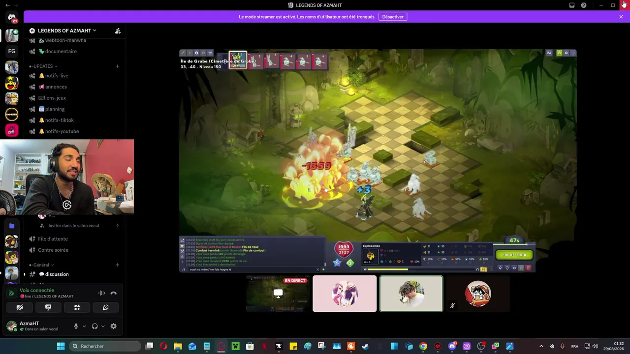Screen dimensions: 630x354
Task: Collapse the UPDATES category
Action: (x=43, y=66)
